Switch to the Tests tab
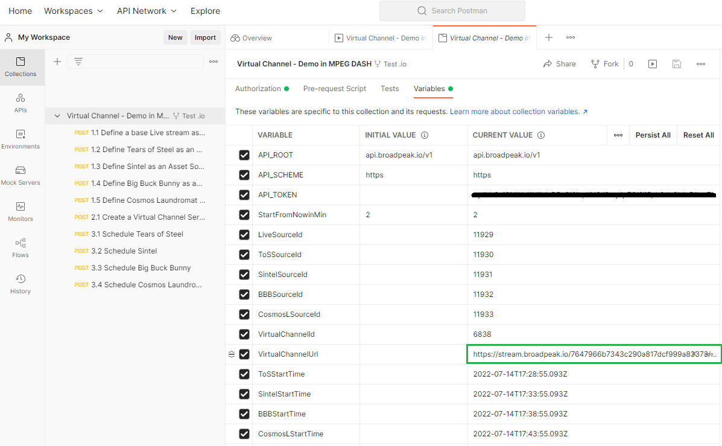 [x=390, y=89]
